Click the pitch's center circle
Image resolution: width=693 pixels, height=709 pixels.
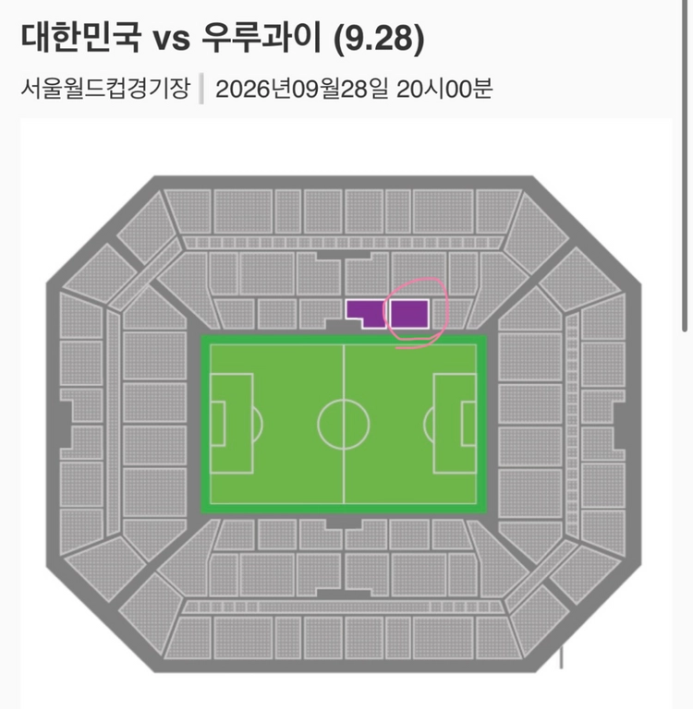click(344, 424)
